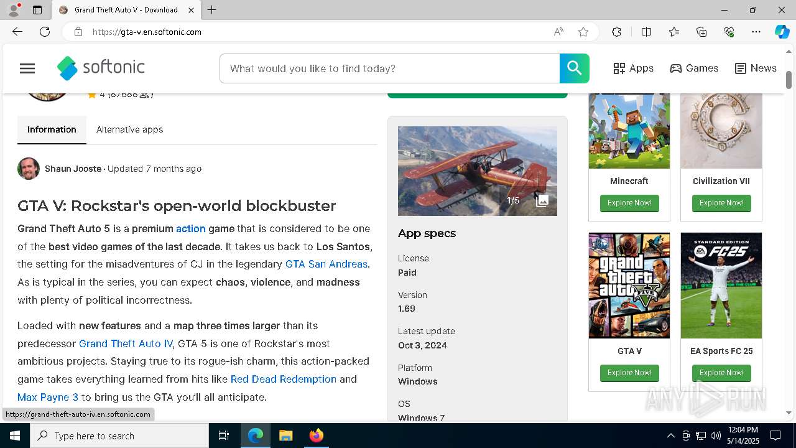Open the Tab actions menu icon
The image size is (796, 448).
pyautogui.click(x=37, y=10)
